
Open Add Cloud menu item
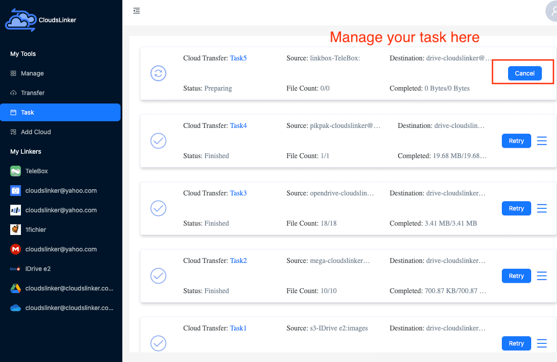click(60, 132)
